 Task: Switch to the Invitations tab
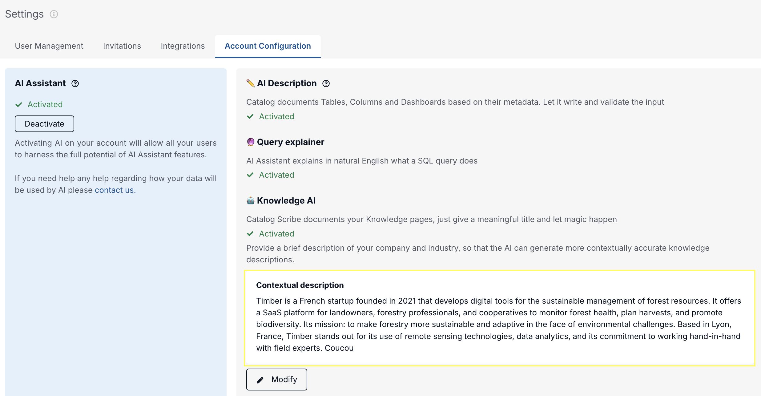click(122, 46)
